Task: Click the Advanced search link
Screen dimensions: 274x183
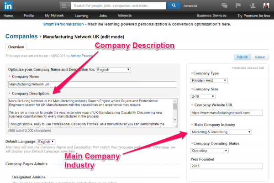Action: pyautogui.click(x=190, y=6)
